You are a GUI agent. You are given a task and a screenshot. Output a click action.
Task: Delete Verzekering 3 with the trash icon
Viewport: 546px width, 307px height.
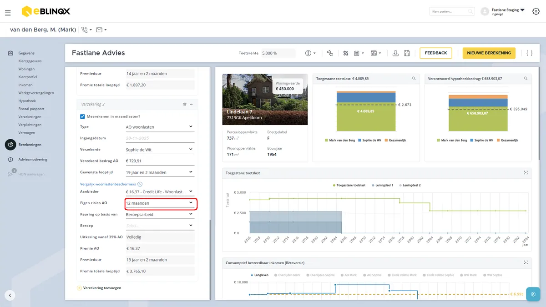(x=185, y=105)
